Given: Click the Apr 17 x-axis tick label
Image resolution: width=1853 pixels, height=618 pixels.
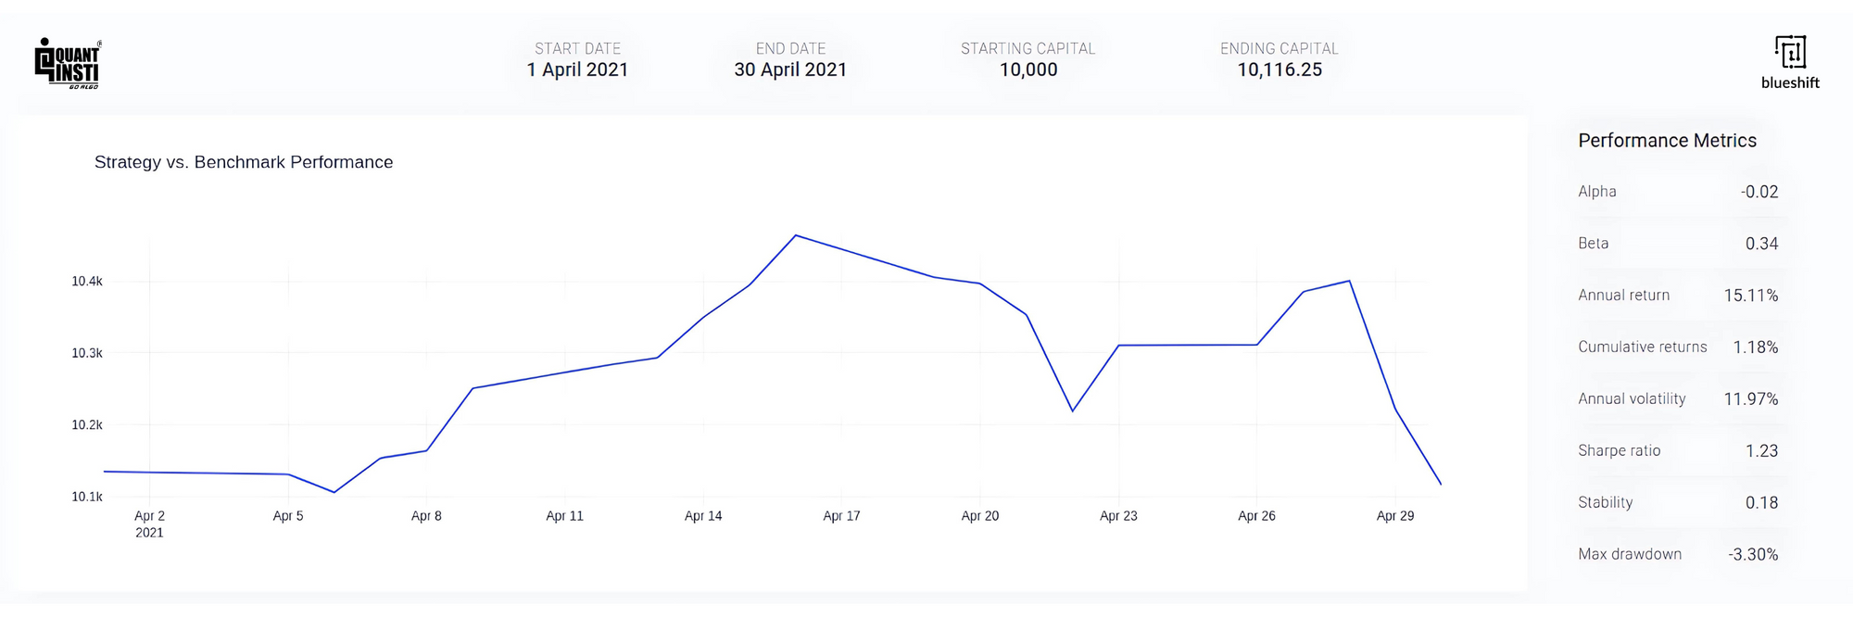Looking at the screenshot, I should (x=841, y=516).
